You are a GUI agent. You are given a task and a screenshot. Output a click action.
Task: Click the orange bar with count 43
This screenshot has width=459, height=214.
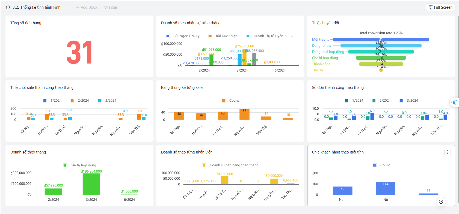coord(223,116)
